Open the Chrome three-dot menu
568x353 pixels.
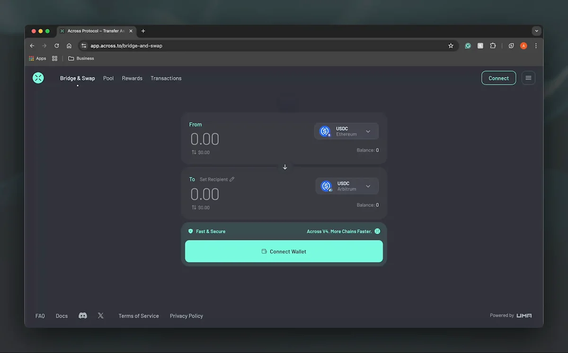click(x=536, y=46)
